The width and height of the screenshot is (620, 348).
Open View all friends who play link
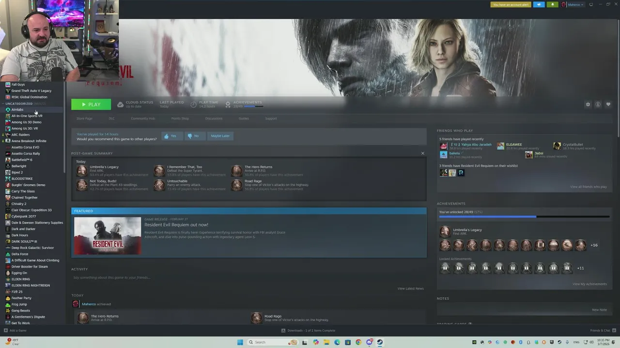pos(588,187)
